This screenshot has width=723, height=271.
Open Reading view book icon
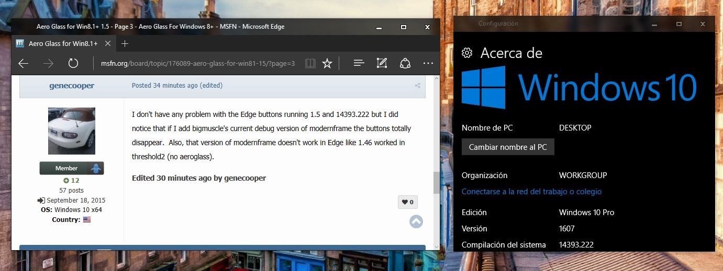(x=310, y=64)
